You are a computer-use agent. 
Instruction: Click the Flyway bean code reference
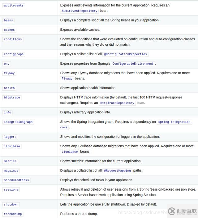67,79
